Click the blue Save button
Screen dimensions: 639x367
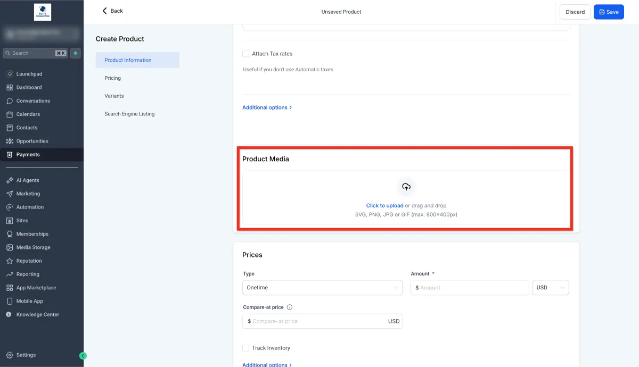[609, 12]
